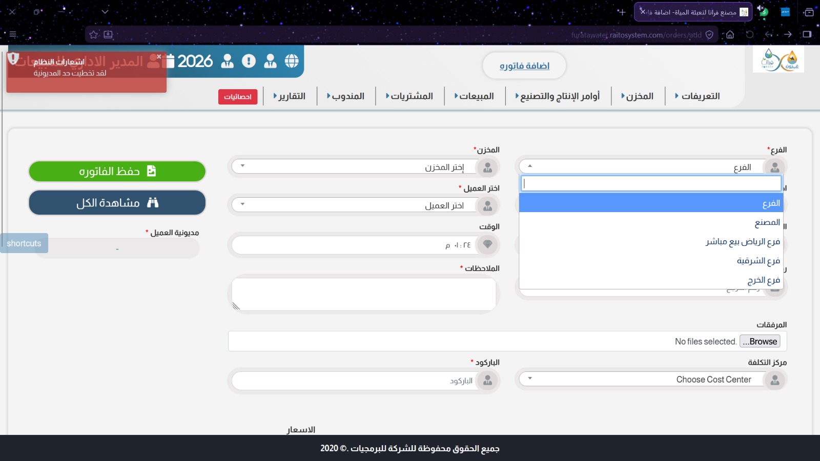Click the مشاهدة الكل view all button
The height and width of the screenshot is (461, 820).
(x=117, y=203)
